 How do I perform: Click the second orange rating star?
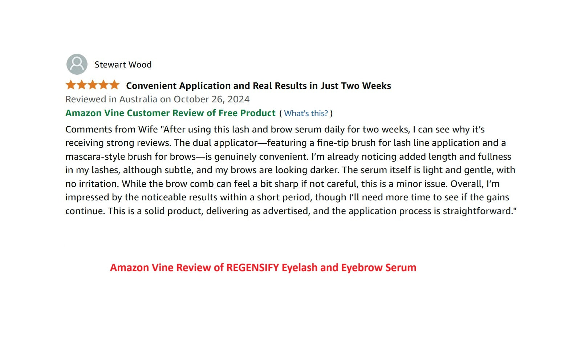(82, 85)
